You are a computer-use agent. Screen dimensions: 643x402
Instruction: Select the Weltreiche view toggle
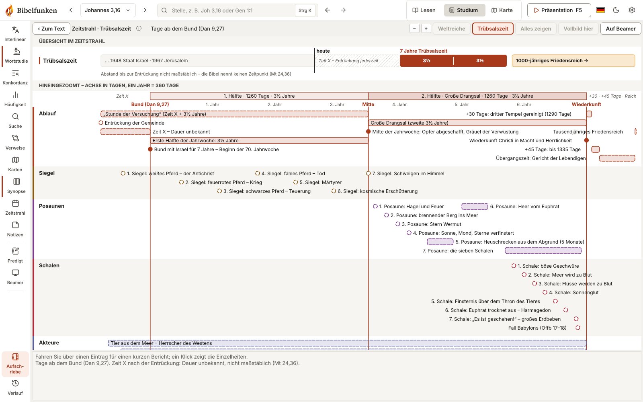point(451,29)
